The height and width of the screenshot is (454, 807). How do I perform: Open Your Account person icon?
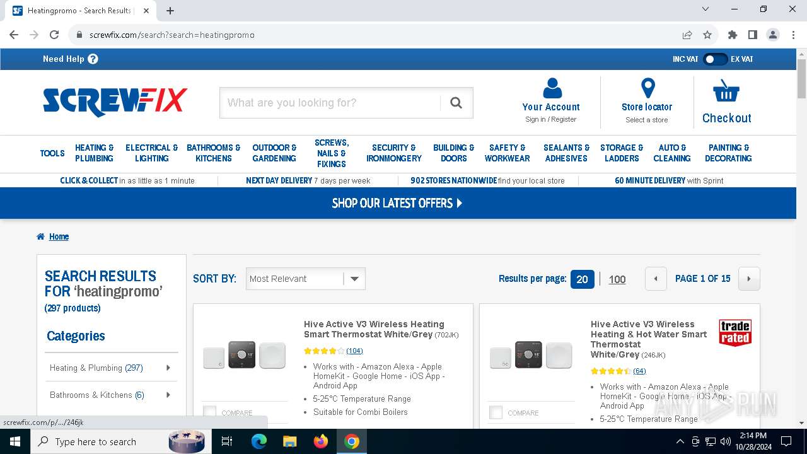(552, 88)
